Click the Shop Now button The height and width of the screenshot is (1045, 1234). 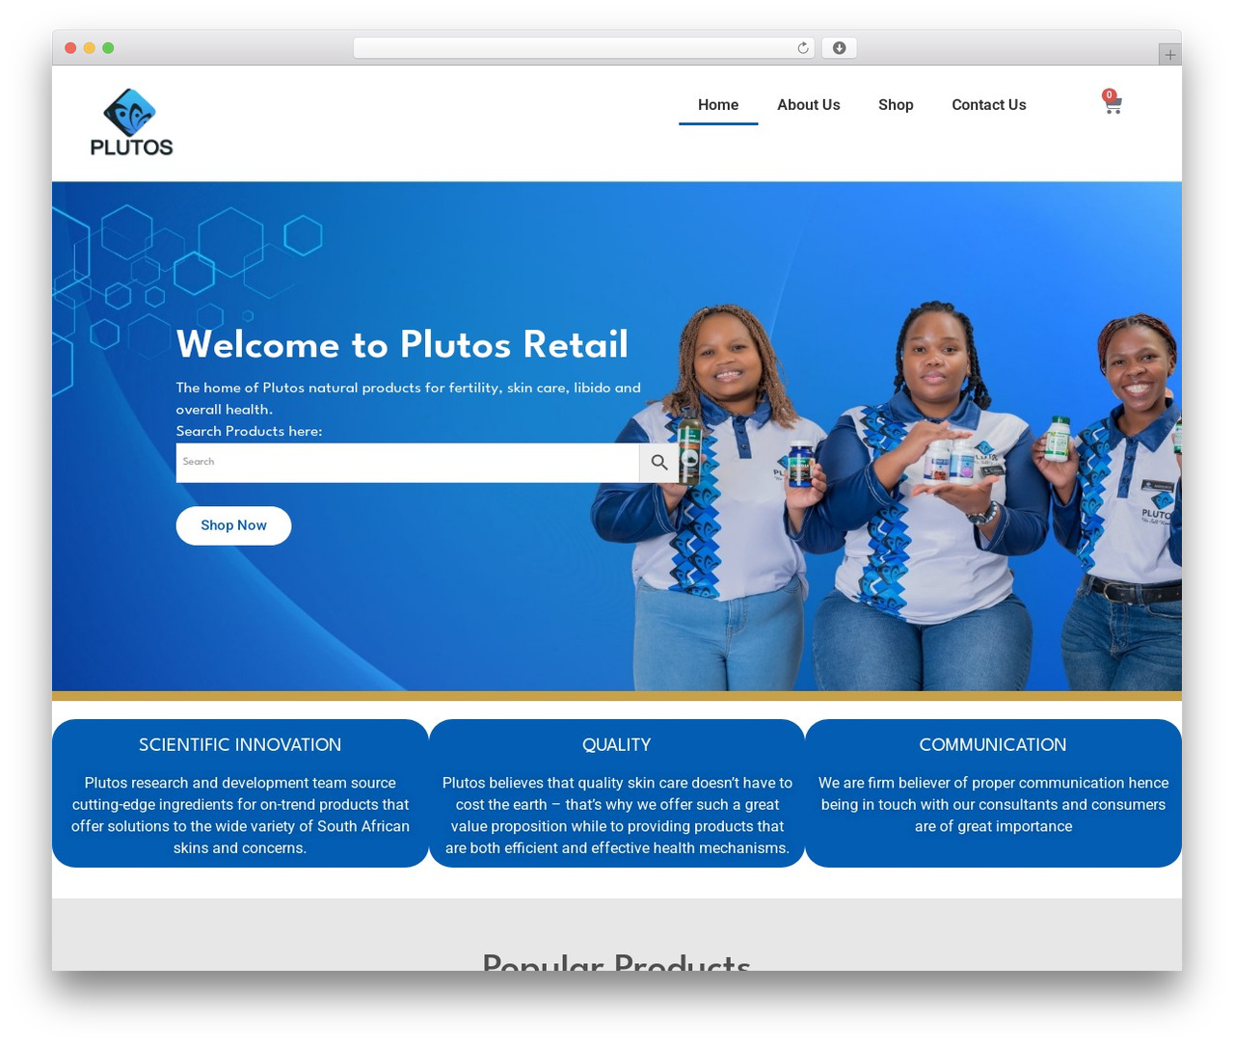point(233,525)
